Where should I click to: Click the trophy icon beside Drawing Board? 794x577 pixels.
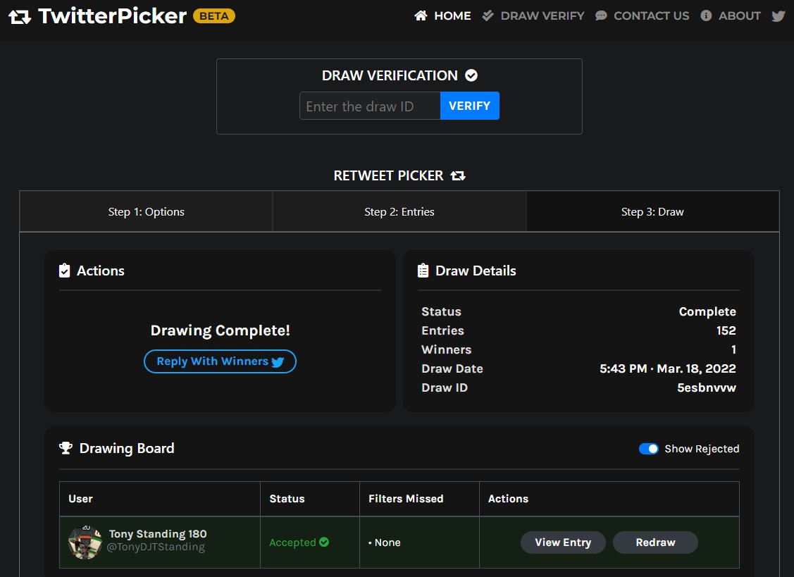click(x=66, y=448)
